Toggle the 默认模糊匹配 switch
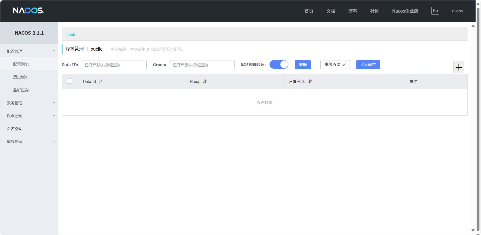The height and width of the screenshot is (235, 481). point(279,65)
